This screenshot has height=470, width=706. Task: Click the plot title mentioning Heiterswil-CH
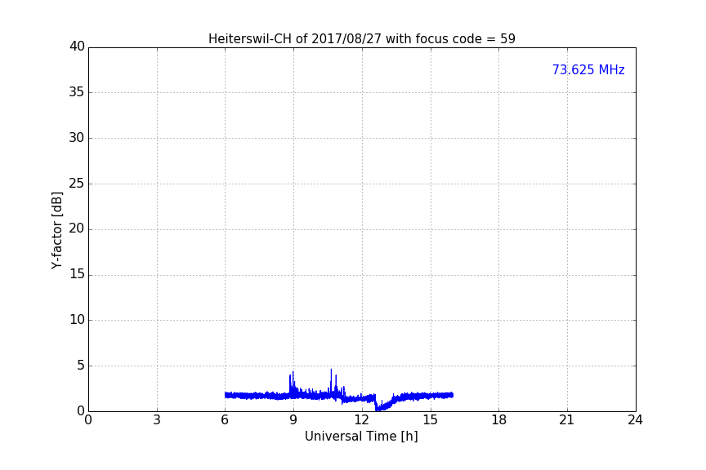tap(361, 39)
